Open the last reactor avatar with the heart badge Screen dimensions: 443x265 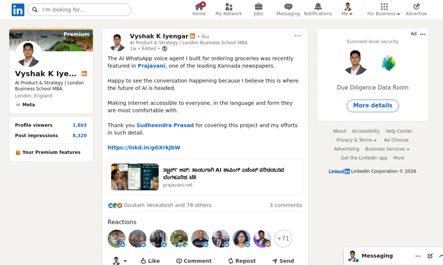[x=262, y=238]
